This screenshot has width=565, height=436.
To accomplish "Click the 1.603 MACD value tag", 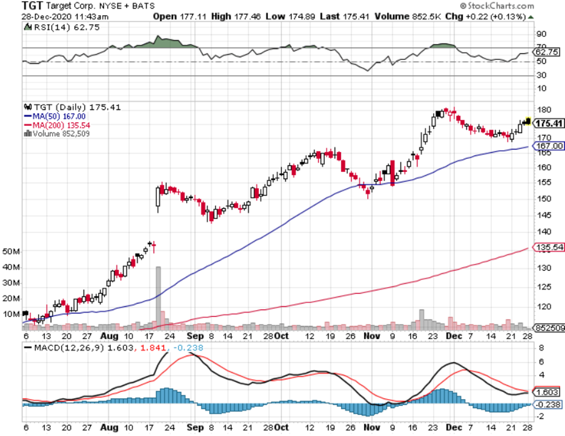I will (549, 392).
